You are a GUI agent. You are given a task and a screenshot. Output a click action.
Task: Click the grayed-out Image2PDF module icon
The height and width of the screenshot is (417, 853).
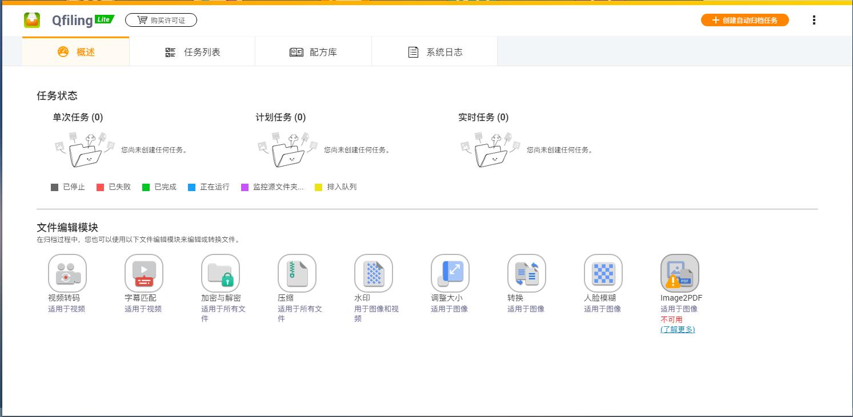click(x=679, y=273)
